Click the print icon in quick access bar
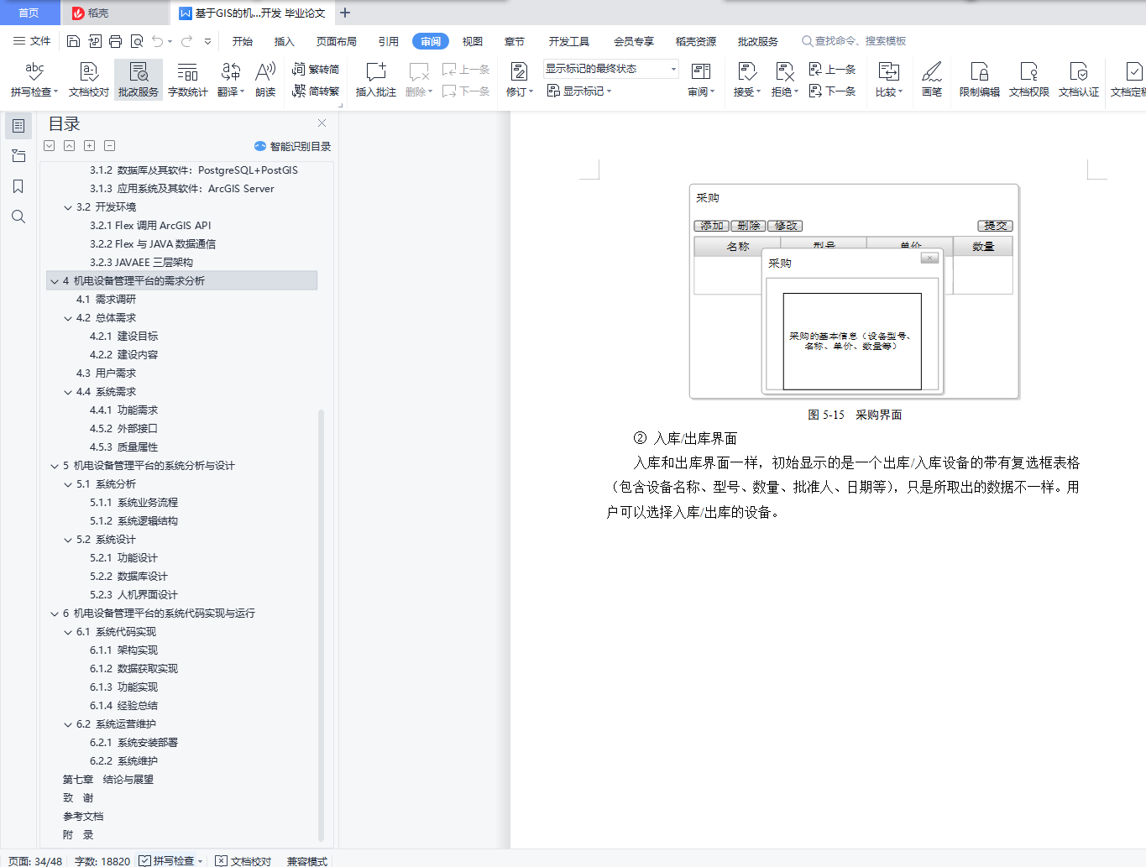 click(x=116, y=41)
